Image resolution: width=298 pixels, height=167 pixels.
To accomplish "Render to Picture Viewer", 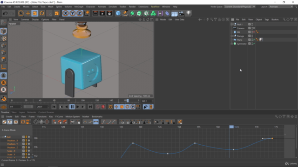I will [x=102, y=13].
